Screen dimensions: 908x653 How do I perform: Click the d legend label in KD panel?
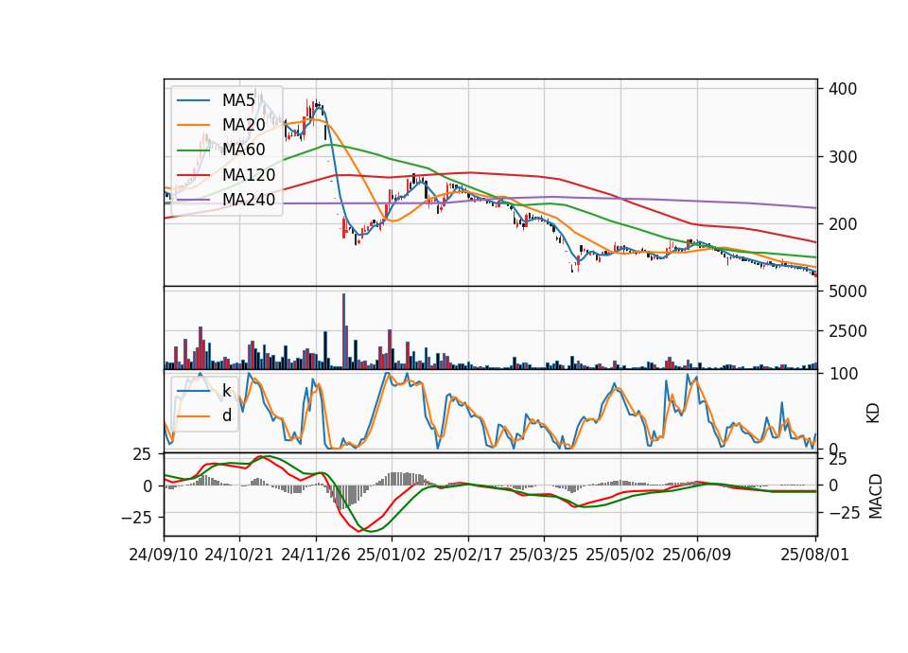coord(227,415)
